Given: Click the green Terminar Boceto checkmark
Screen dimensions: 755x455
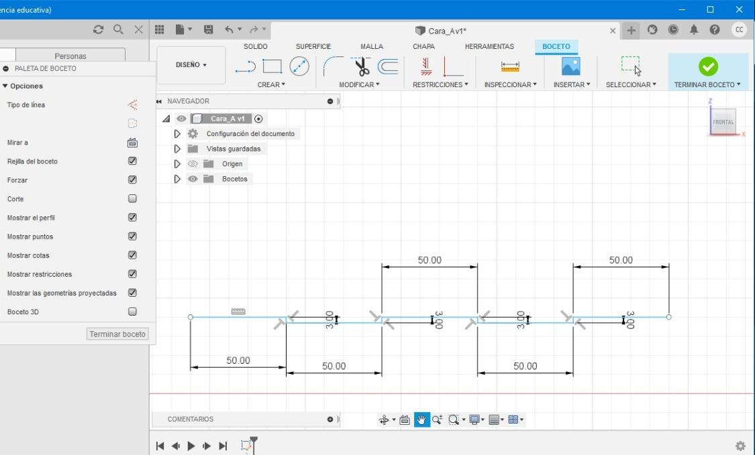Looking at the screenshot, I should coord(708,66).
